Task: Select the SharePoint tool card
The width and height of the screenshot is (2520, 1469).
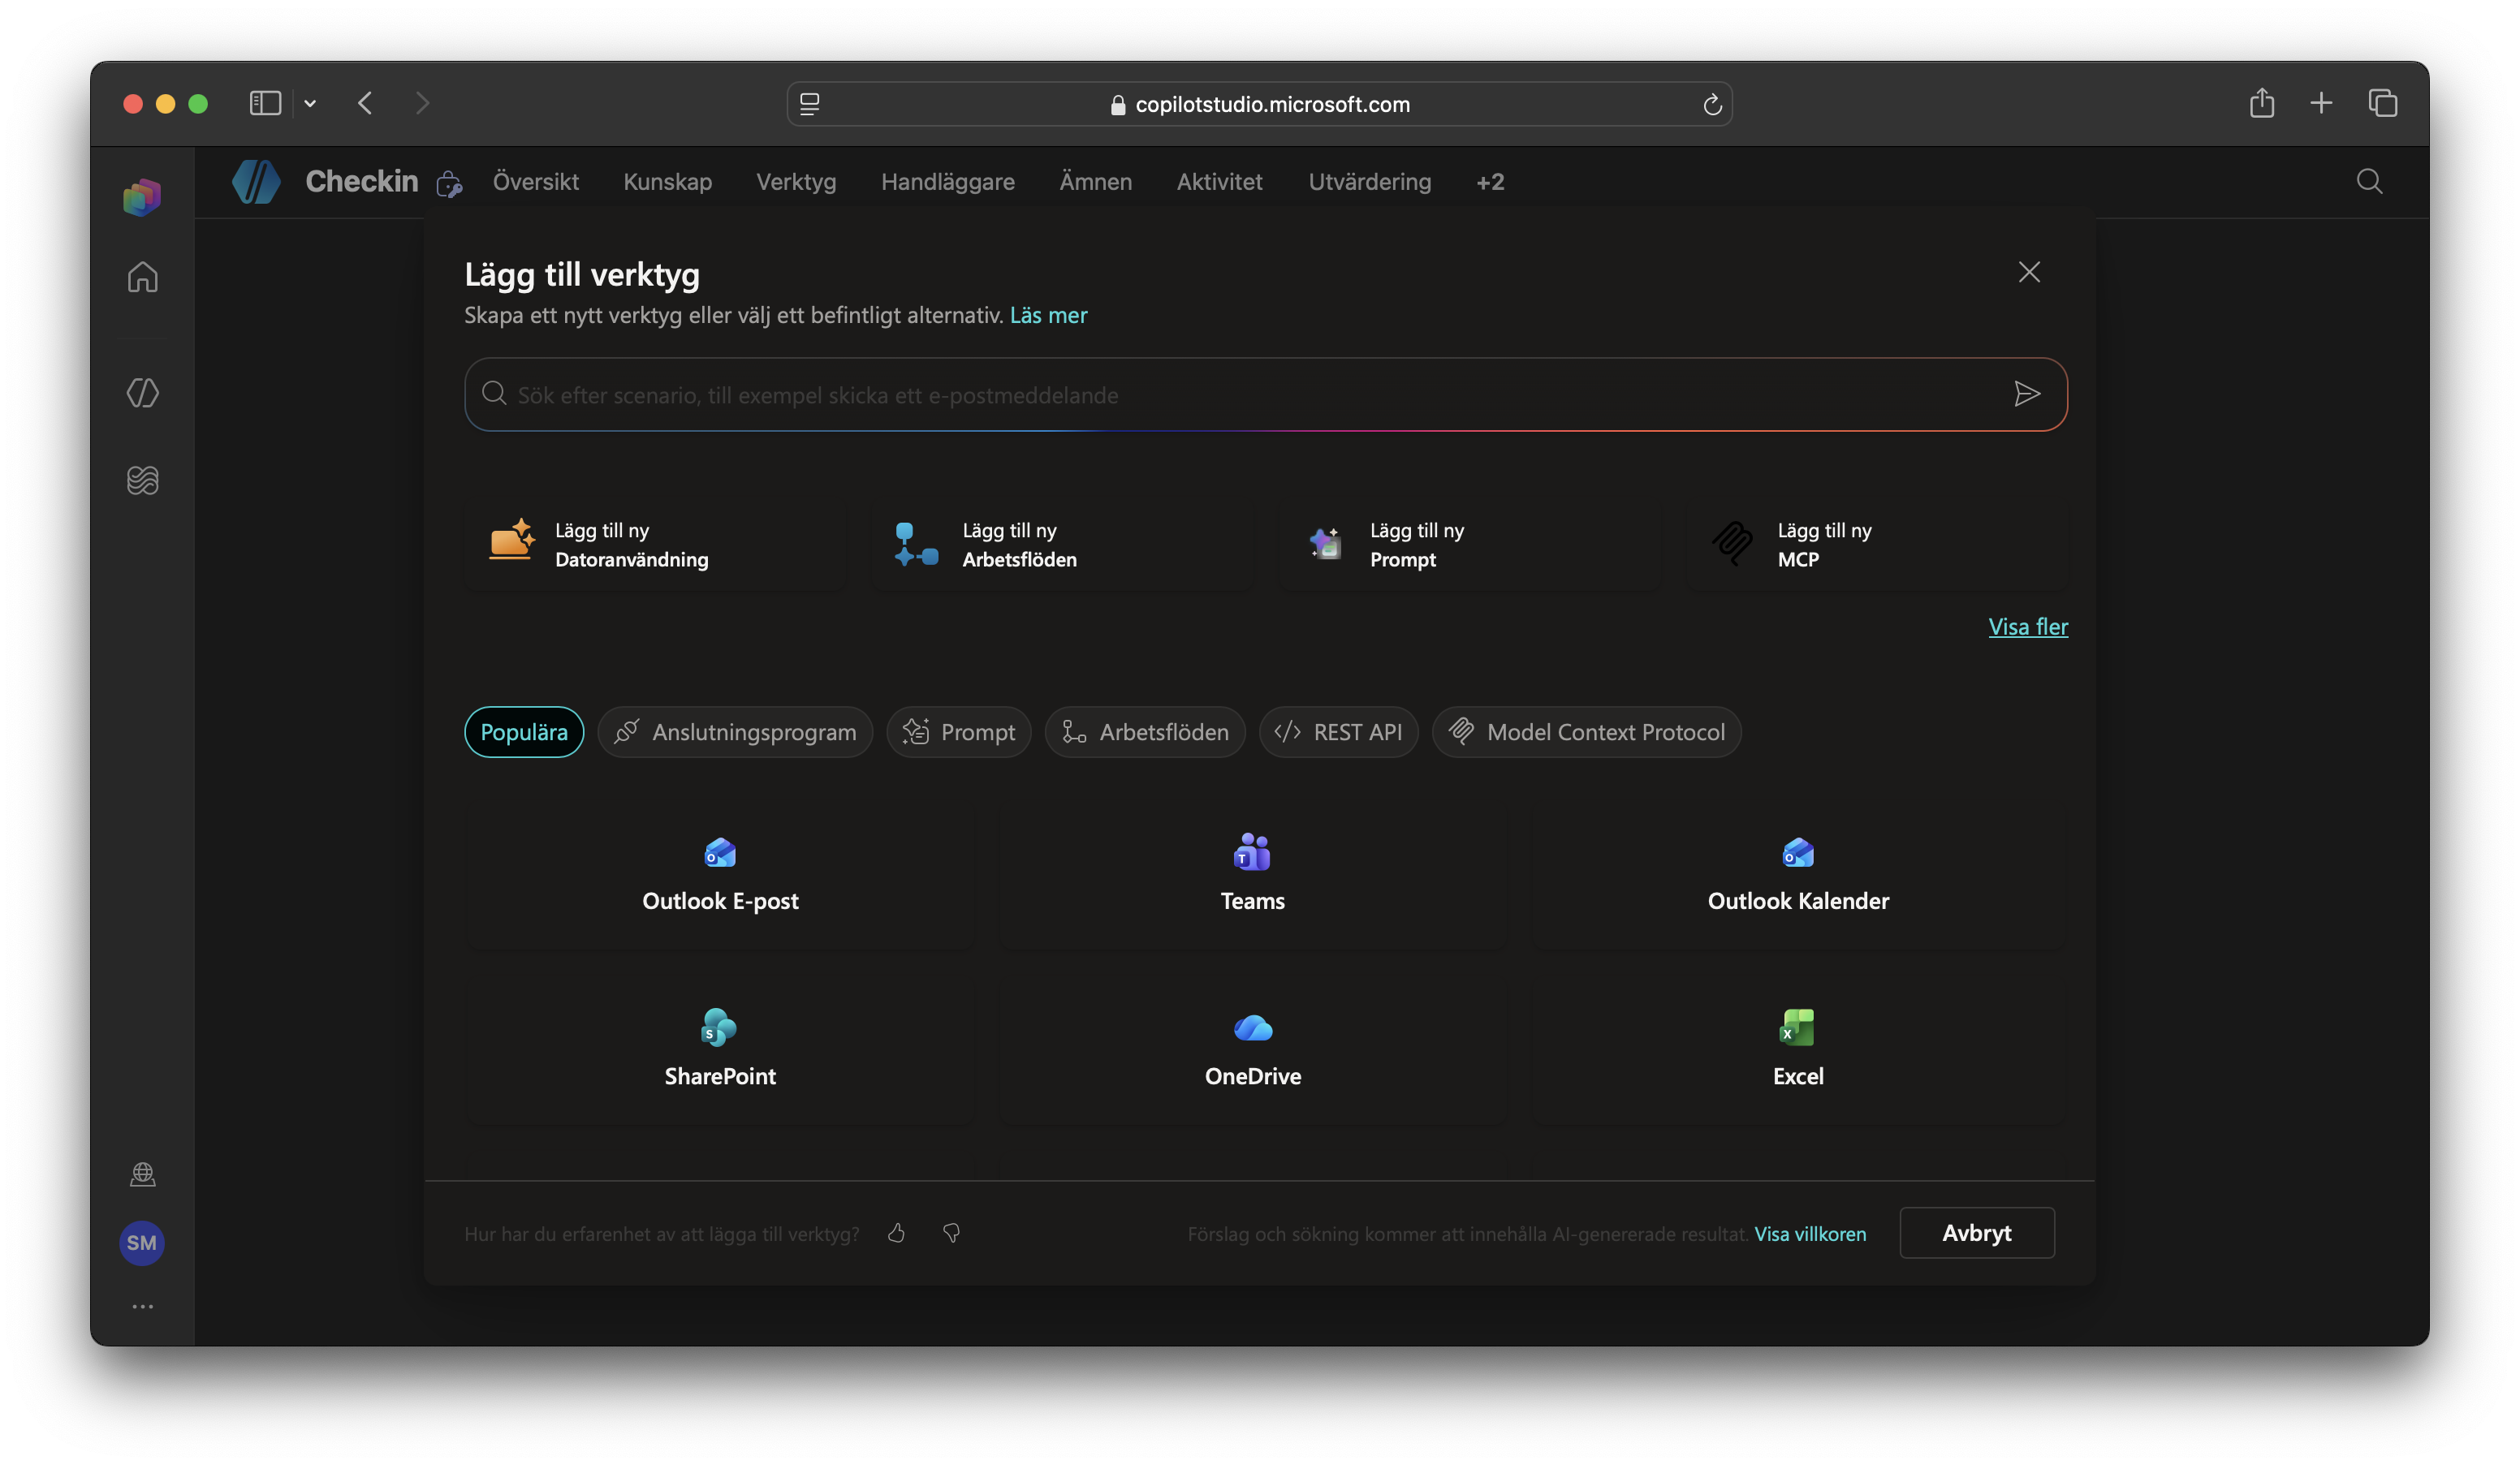Action: 720,1050
